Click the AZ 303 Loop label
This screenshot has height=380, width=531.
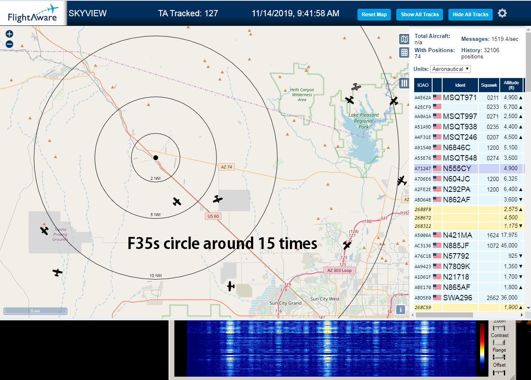click(340, 270)
